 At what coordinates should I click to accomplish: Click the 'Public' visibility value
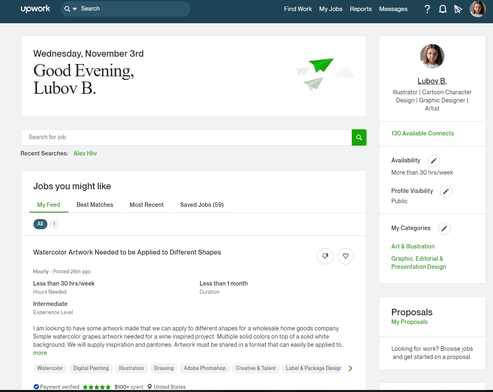click(399, 201)
